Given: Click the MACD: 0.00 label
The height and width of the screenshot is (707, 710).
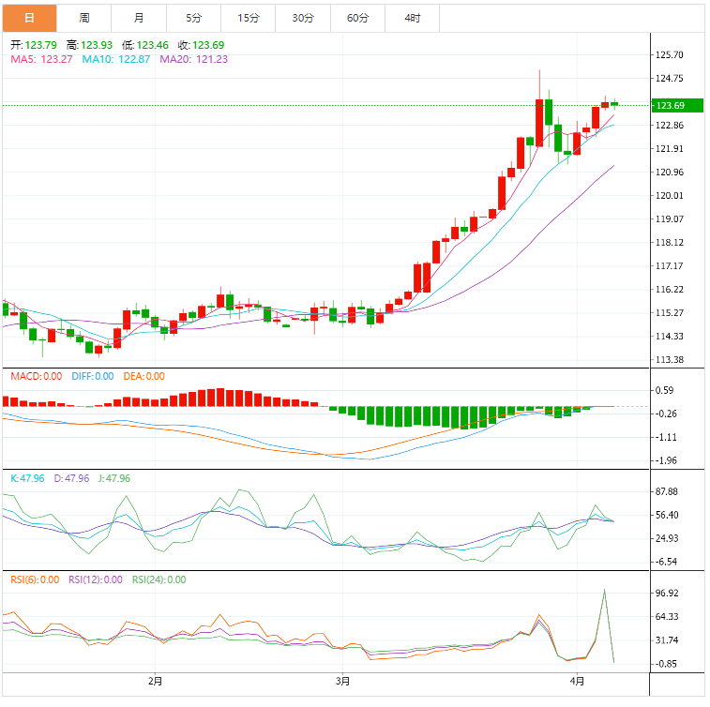Looking at the screenshot, I should click(x=36, y=376).
